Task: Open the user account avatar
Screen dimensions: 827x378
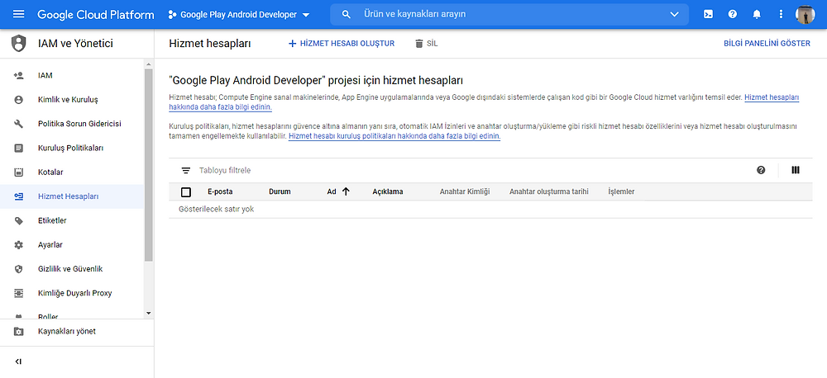Action: (805, 14)
